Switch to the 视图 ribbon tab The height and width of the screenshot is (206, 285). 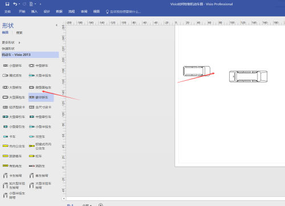pyautogui.click(x=96, y=11)
